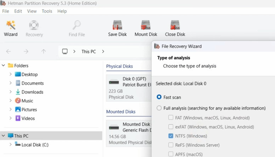This screenshot has width=275, height=157.
Task: Click the File Recovery Wizard title icon
Action: [x=157, y=46]
